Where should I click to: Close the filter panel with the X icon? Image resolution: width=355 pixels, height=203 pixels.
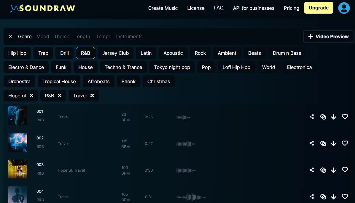(x=11, y=36)
